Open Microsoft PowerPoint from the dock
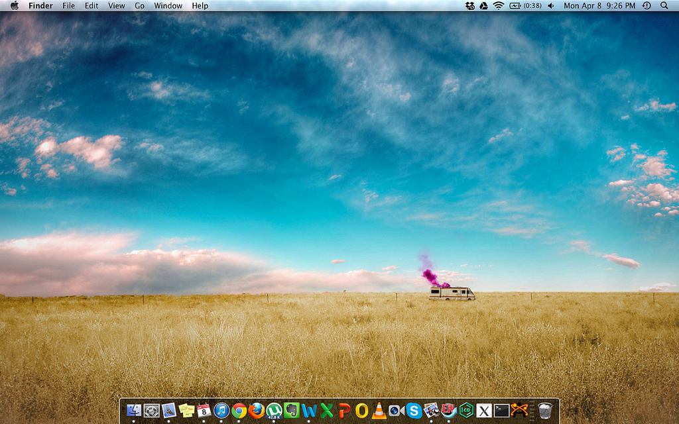 [x=344, y=410]
